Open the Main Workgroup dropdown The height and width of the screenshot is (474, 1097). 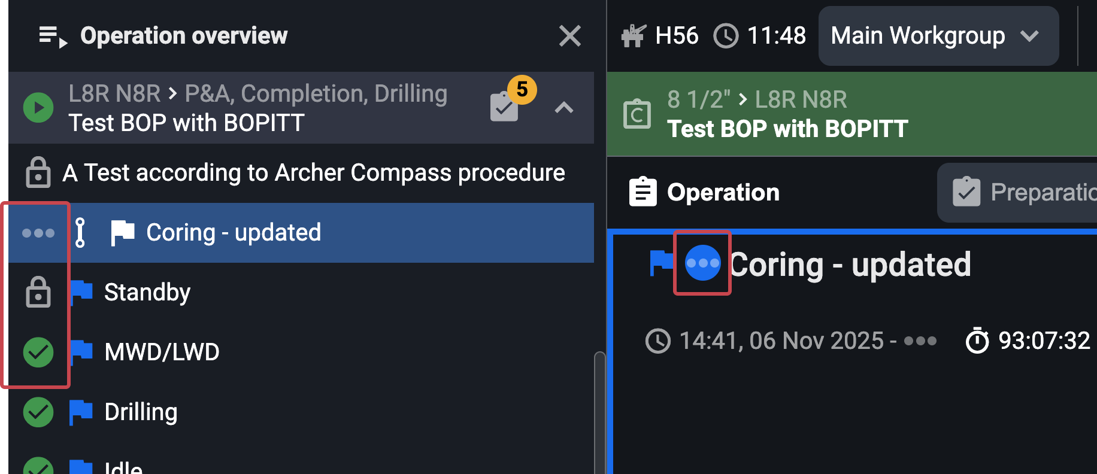click(938, 36)
